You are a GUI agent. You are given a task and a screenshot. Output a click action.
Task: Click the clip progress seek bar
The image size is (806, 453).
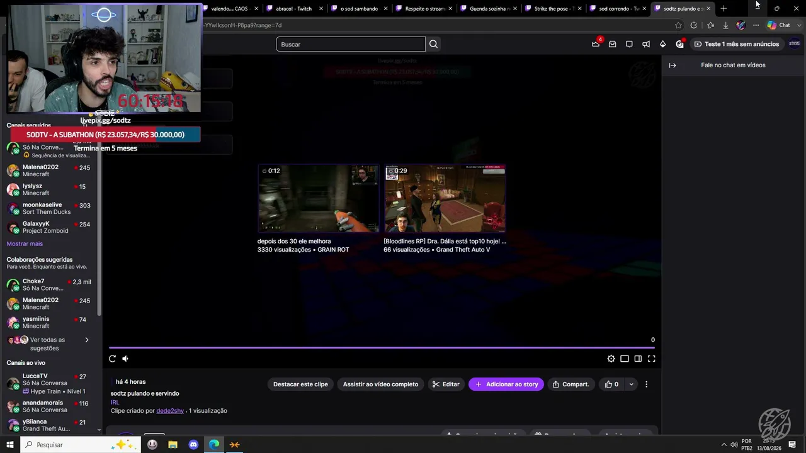click(382, 347)
